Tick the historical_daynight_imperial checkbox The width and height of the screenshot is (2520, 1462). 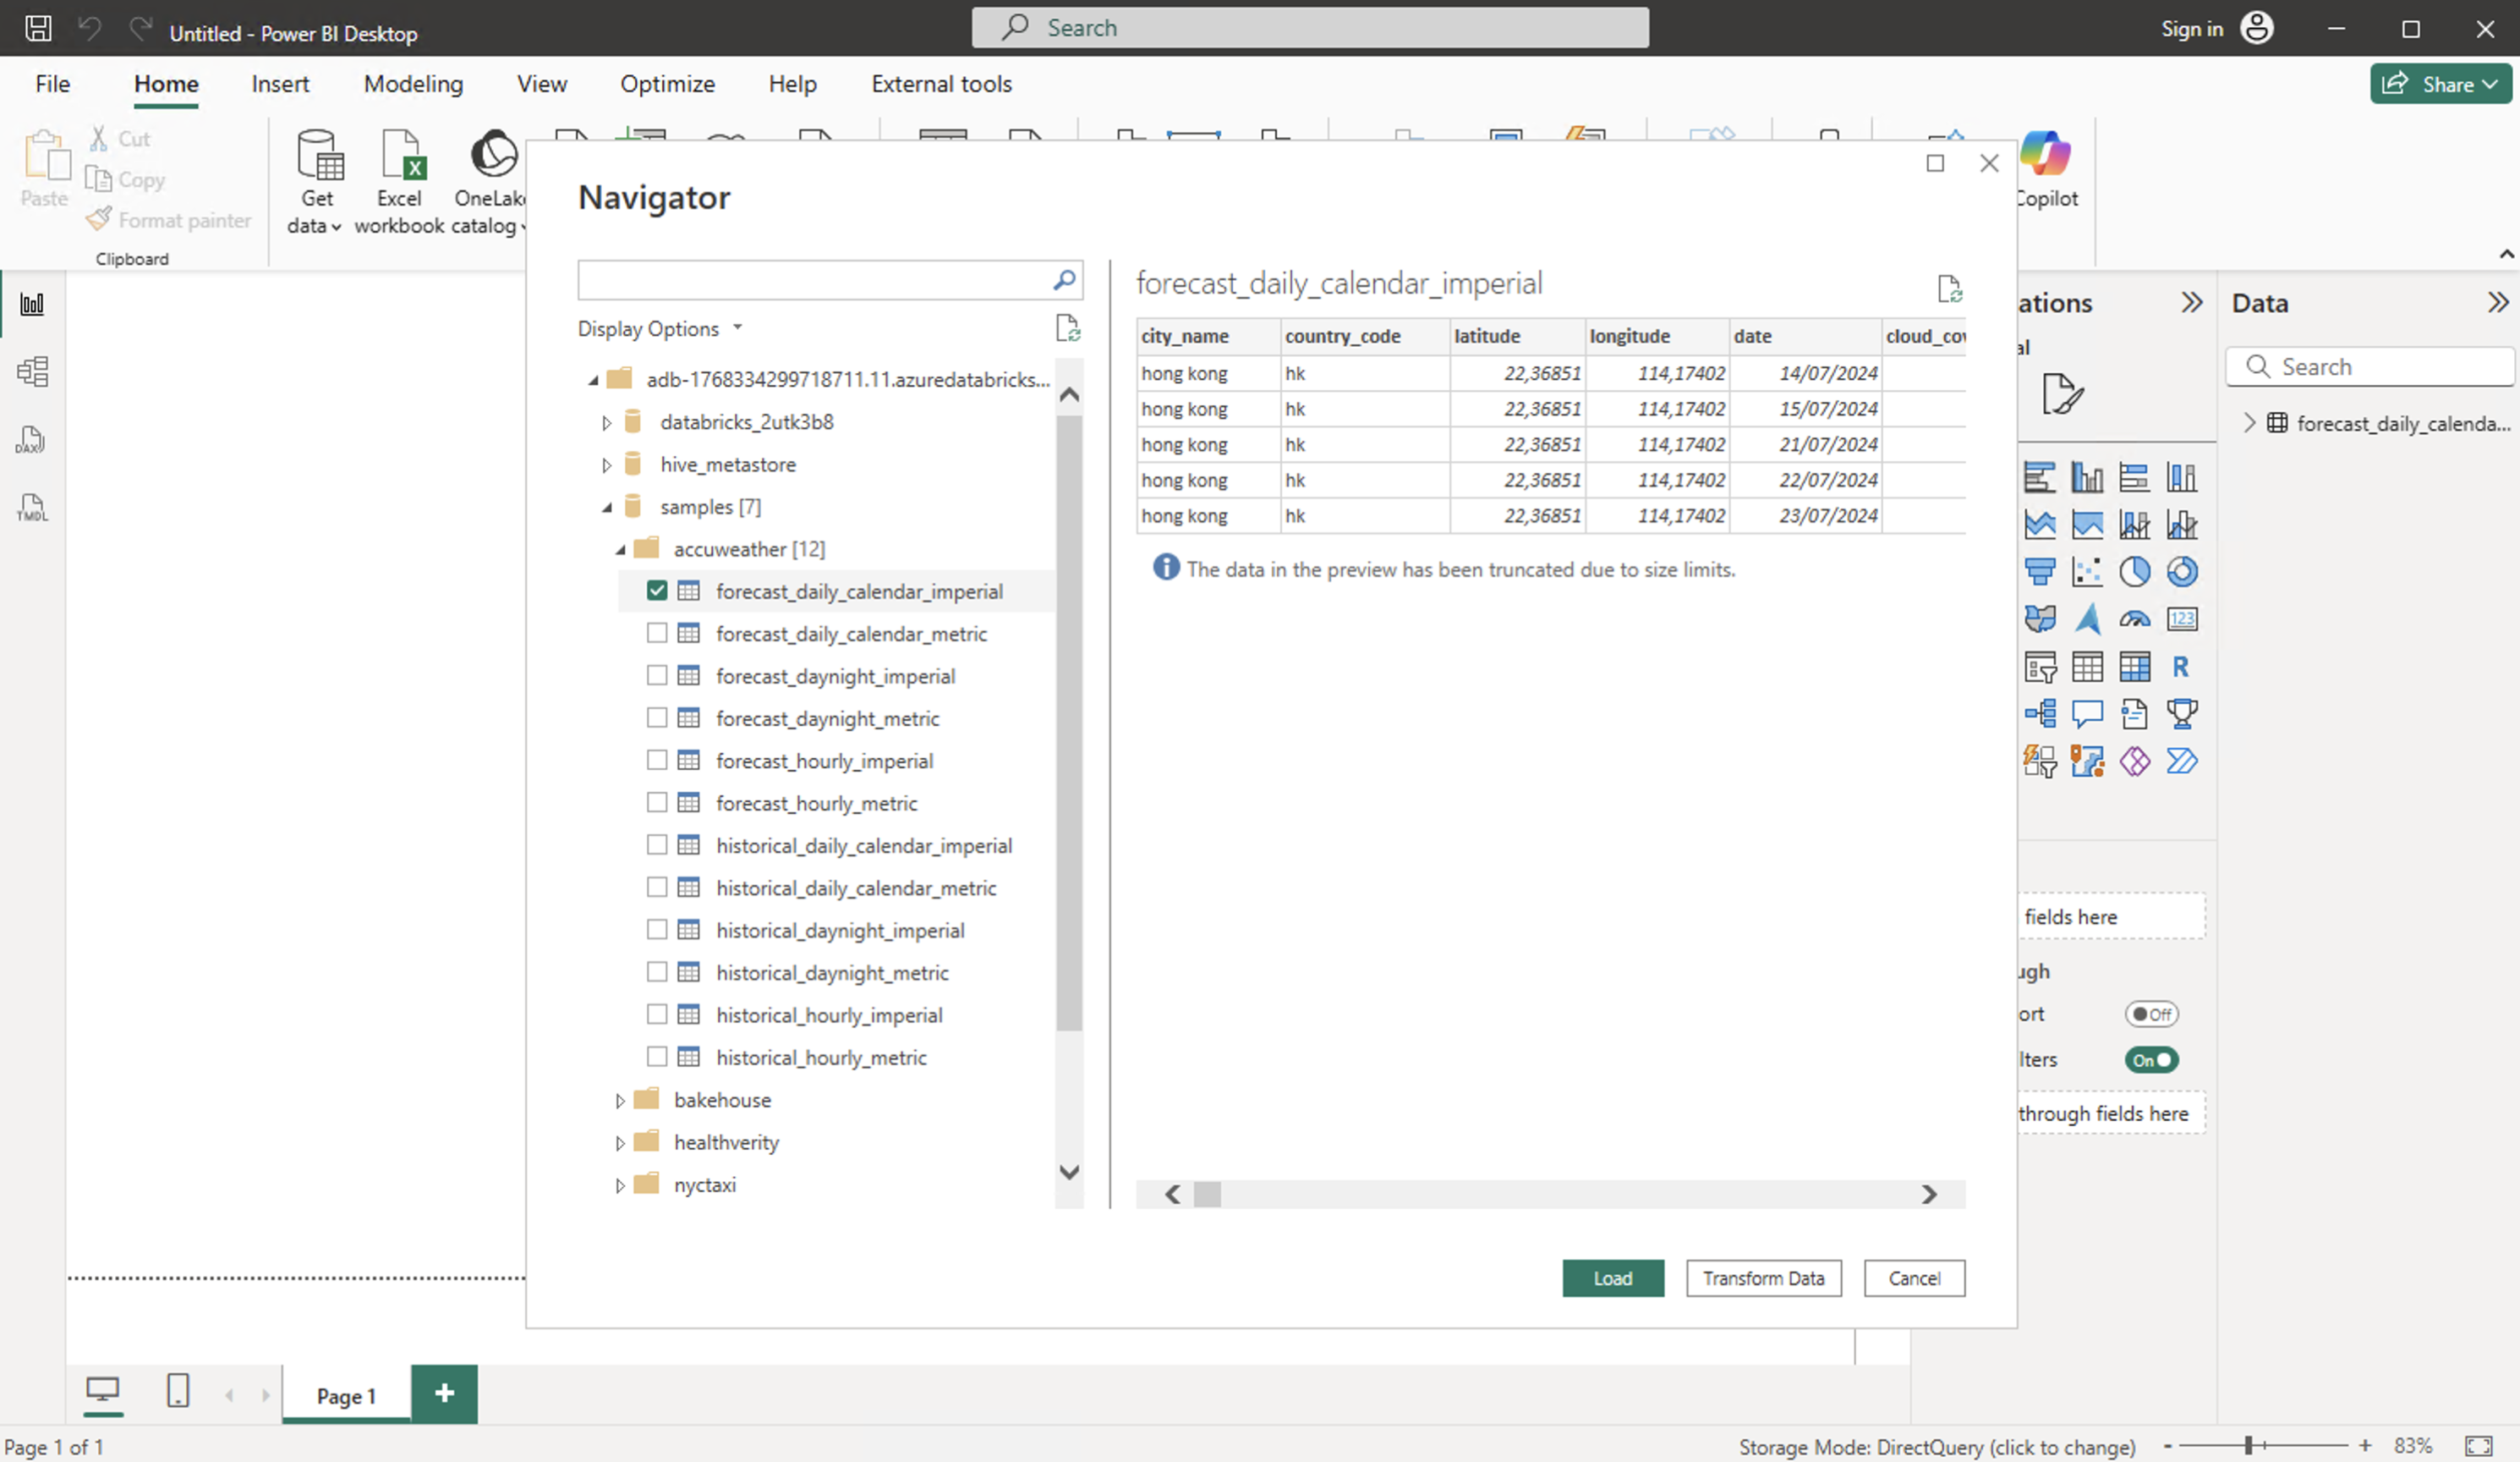point(657,930)
